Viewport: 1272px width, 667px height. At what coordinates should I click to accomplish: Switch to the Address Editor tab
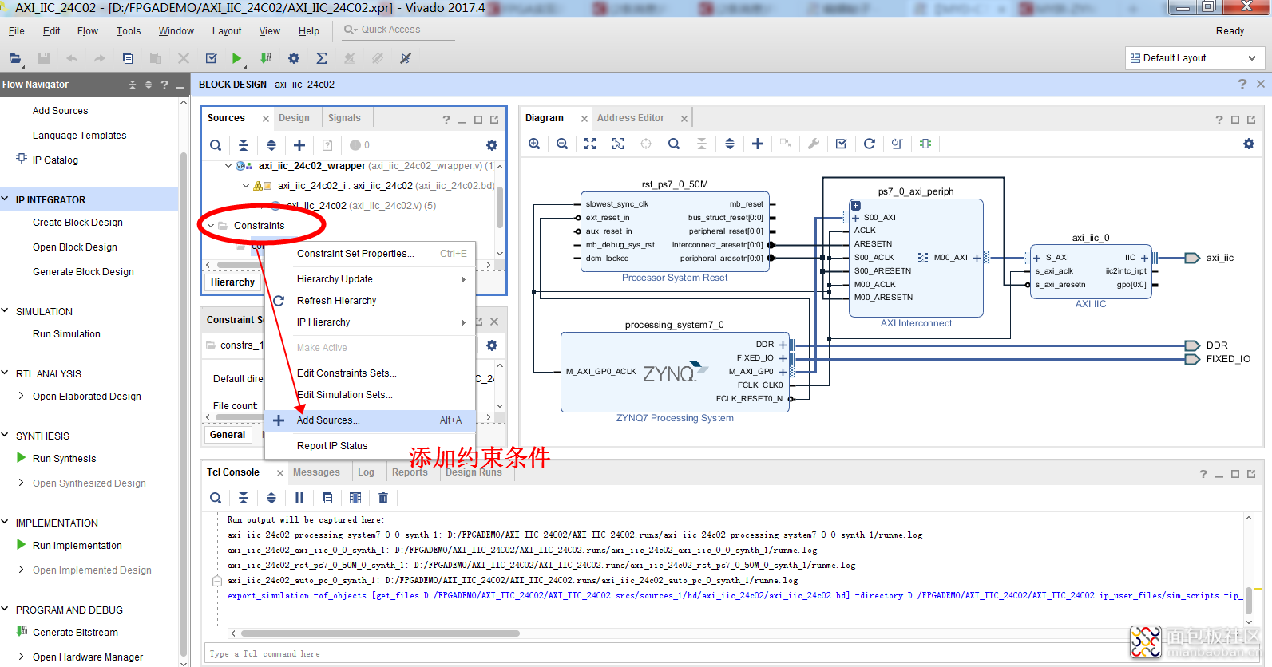631,118
